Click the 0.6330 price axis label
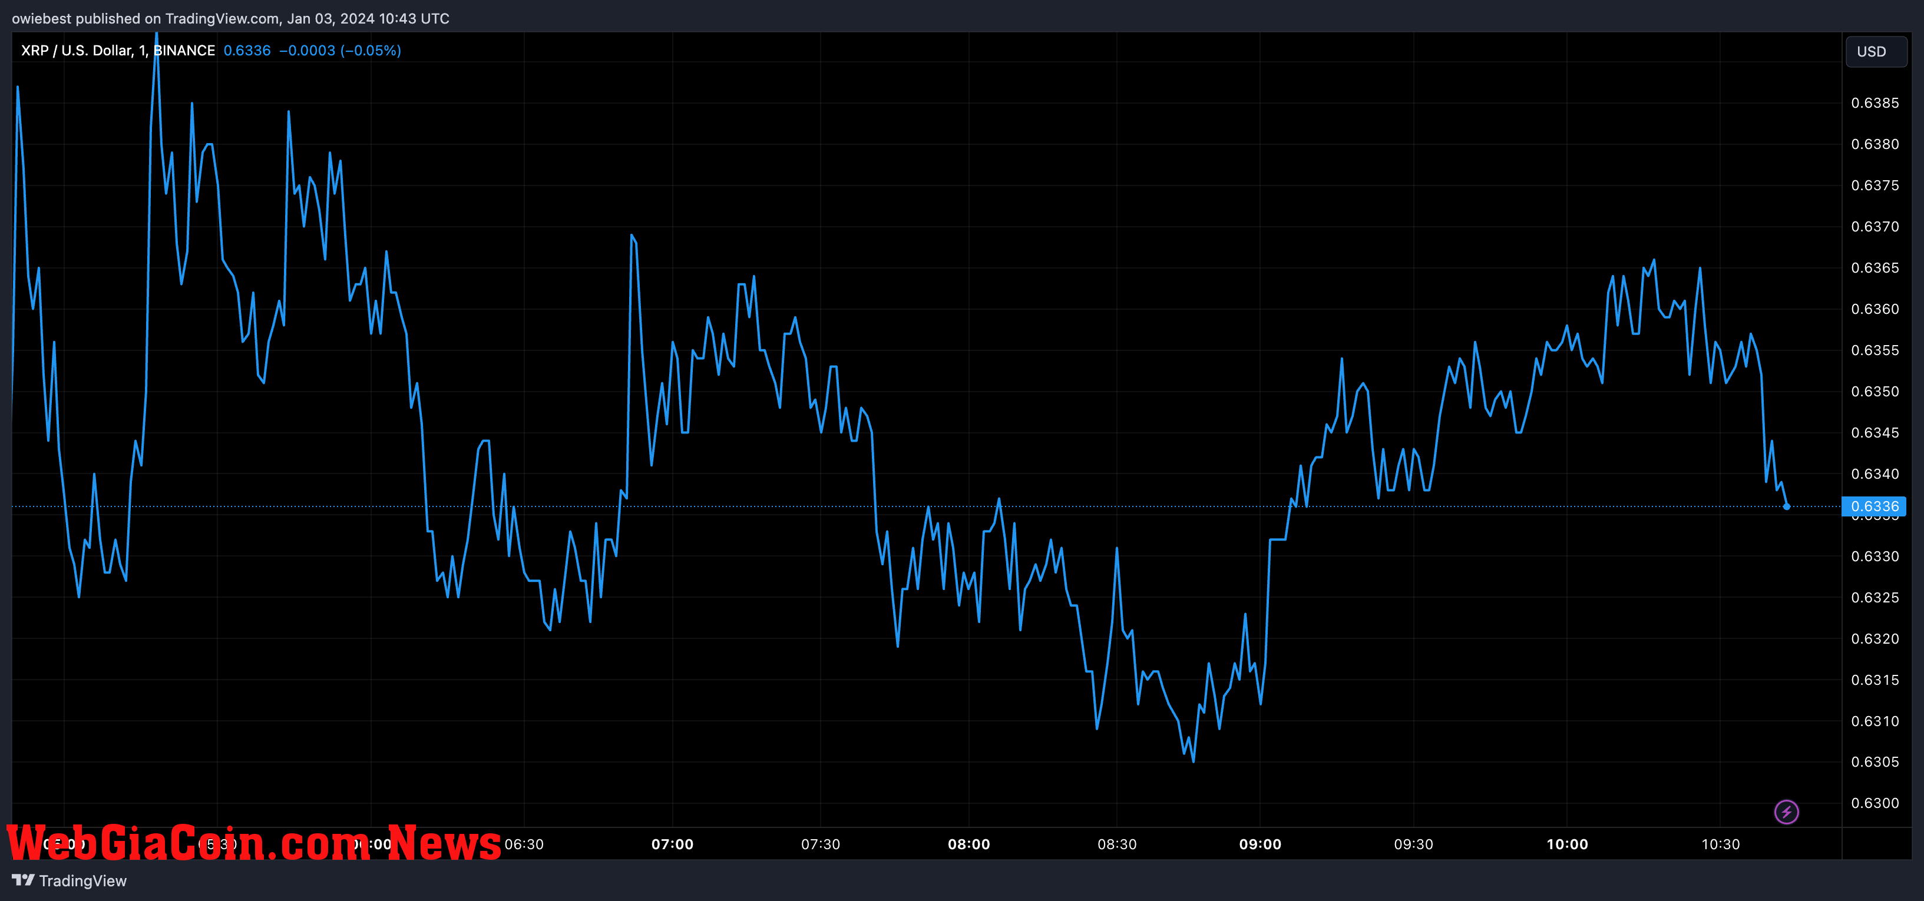This screenshot has height=901, width=1924. 1875,556
